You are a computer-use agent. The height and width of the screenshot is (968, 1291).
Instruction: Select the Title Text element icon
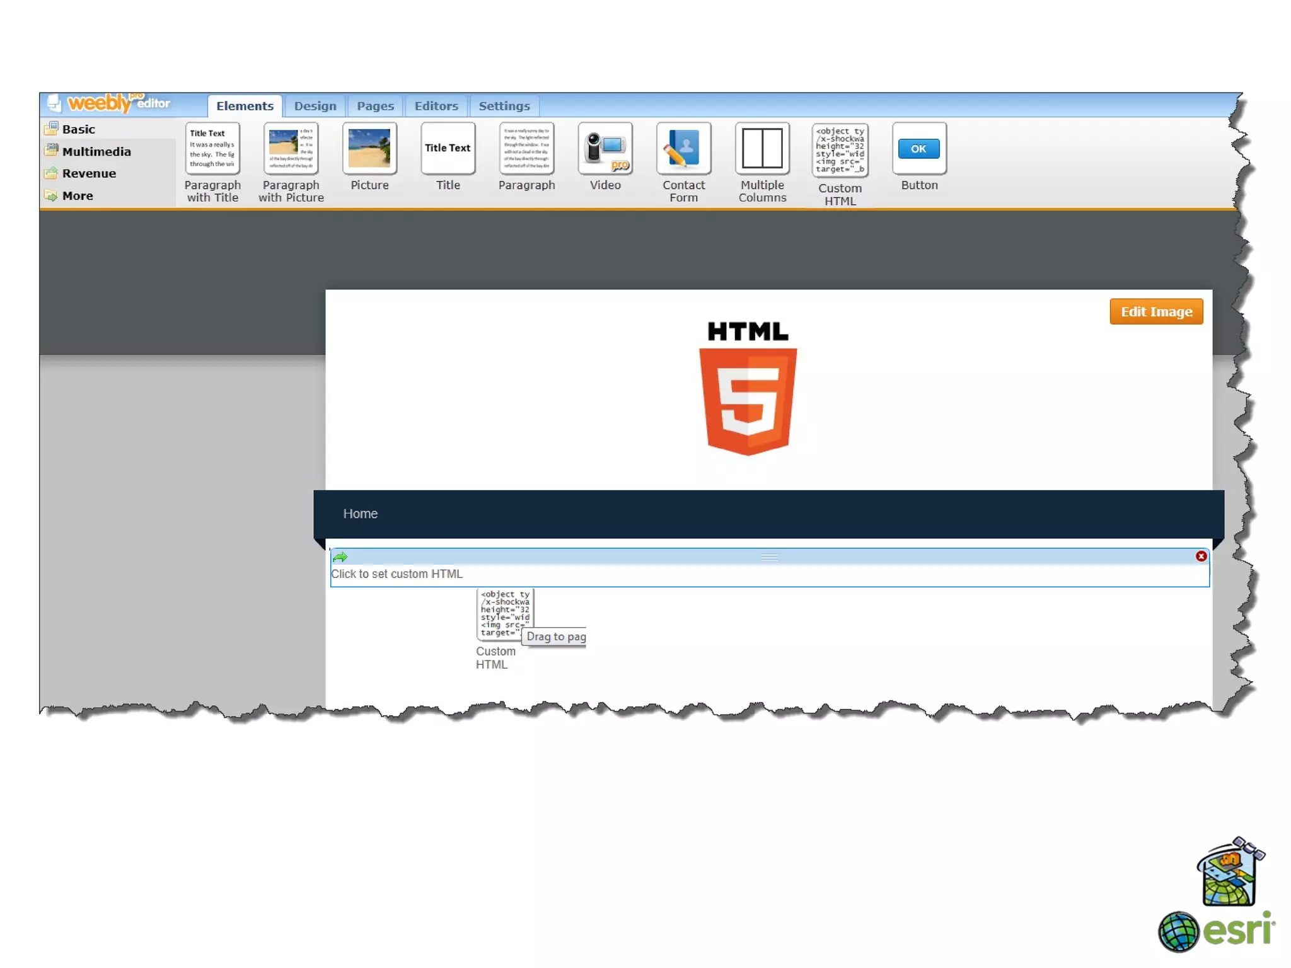tap(448, 148)
